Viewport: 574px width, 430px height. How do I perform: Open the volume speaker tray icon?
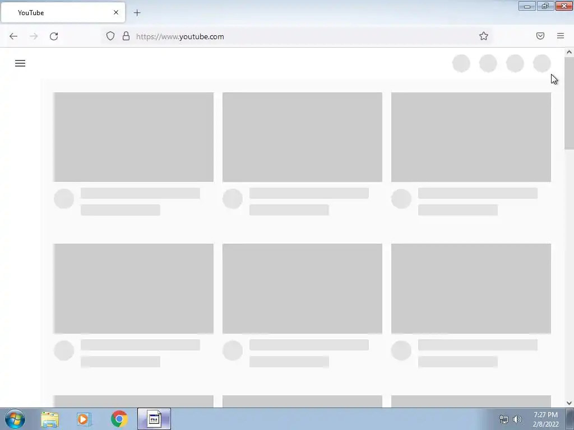click(x=517, y=419)
